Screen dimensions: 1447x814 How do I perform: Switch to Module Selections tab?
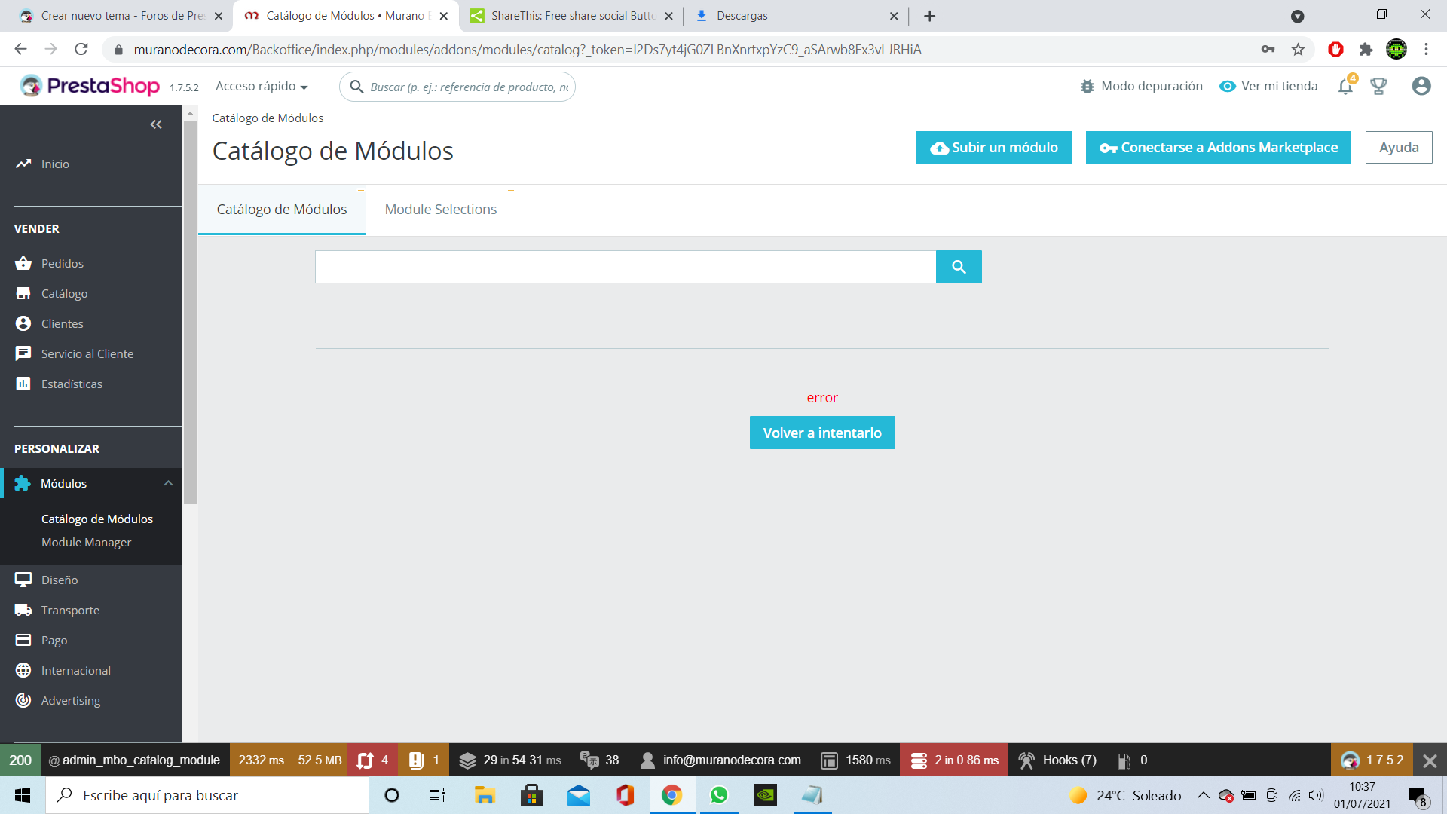coord(440,210)
